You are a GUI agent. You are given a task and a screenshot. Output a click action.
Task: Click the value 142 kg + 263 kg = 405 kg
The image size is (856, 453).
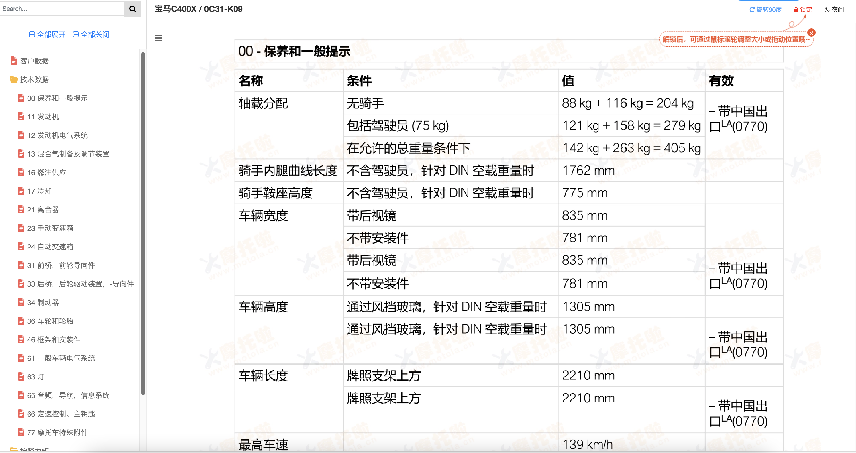pyautogui.click(x=631, y=148)
